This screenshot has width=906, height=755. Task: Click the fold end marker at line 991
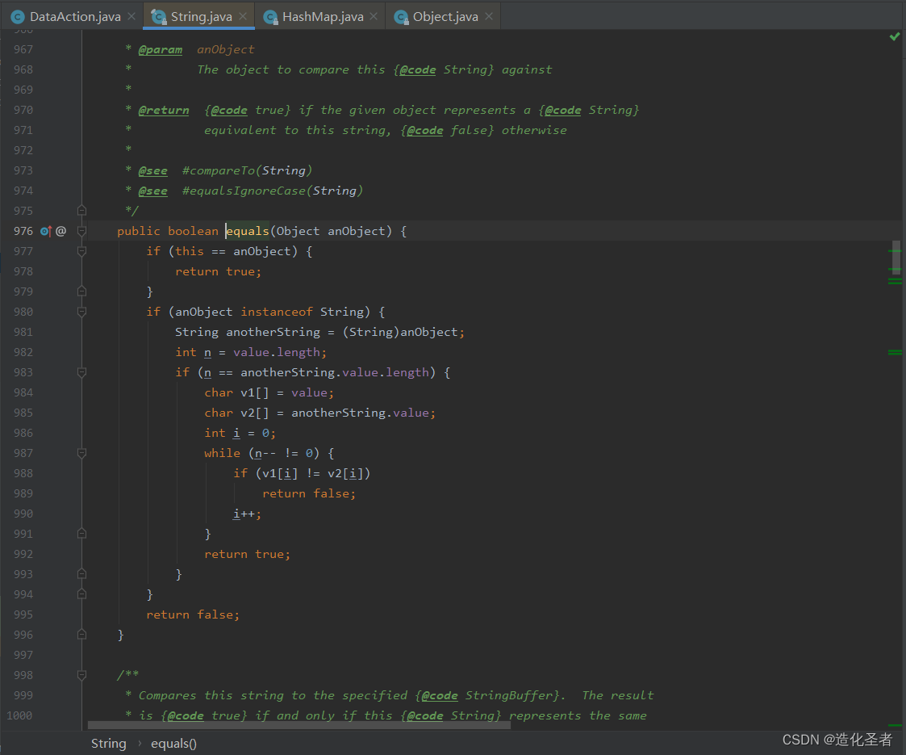(82, 534)
